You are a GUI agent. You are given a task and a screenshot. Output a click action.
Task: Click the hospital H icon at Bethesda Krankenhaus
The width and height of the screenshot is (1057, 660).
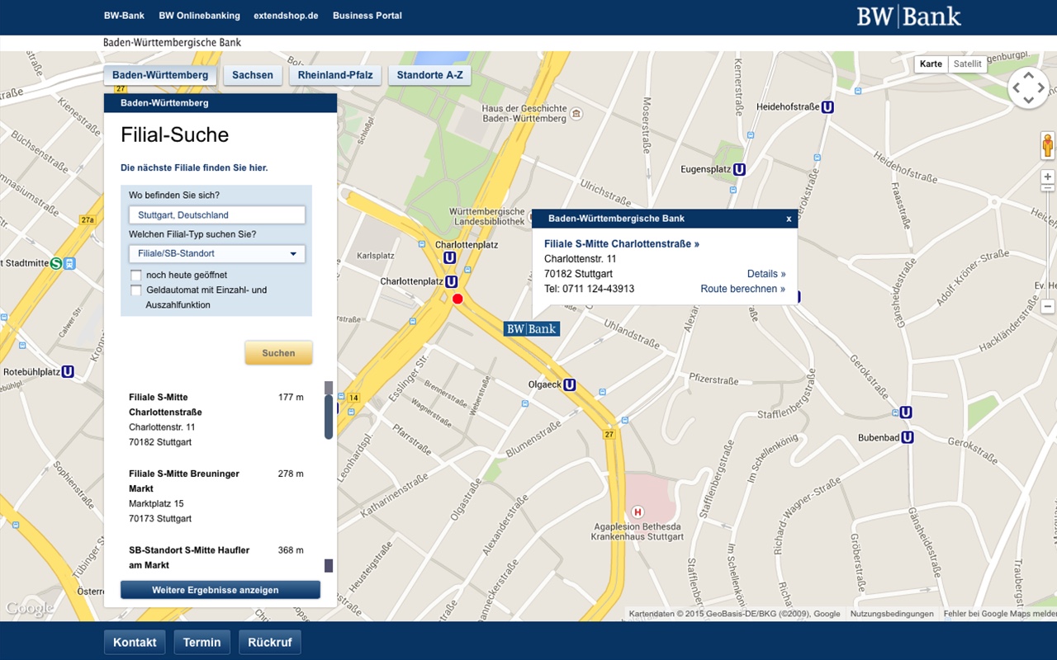pos(637,513)
